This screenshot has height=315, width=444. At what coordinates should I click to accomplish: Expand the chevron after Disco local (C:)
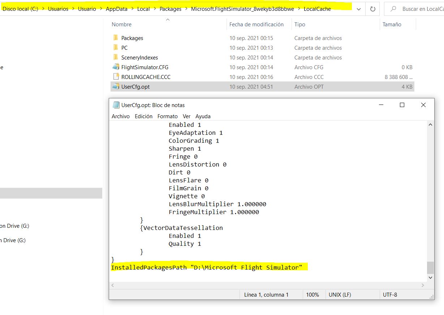pos(43,9)
